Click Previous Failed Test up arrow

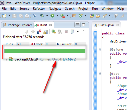pos(33,32)
